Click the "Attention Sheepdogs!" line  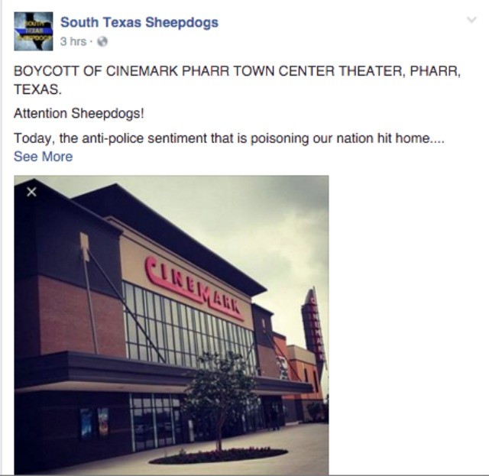pos(79,114)
